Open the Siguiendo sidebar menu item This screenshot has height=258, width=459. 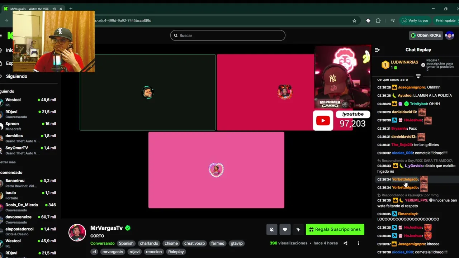point(16,76)
